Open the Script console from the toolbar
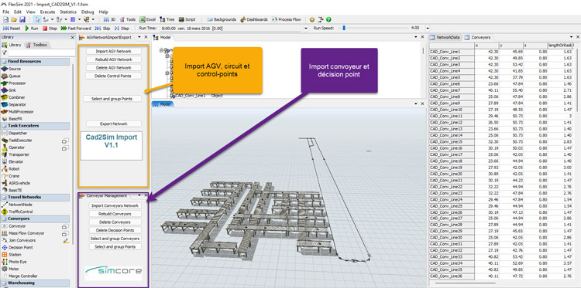This screenshot has width=581, height=288. (187, 19)
